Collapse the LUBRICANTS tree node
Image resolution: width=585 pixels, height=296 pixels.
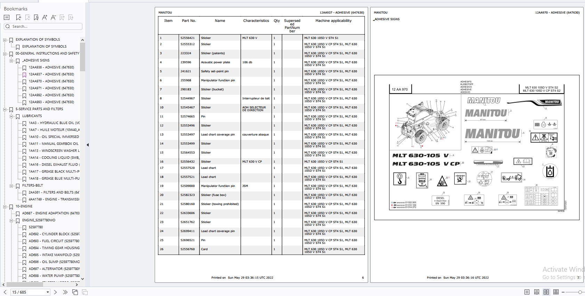tap(11, 116)
